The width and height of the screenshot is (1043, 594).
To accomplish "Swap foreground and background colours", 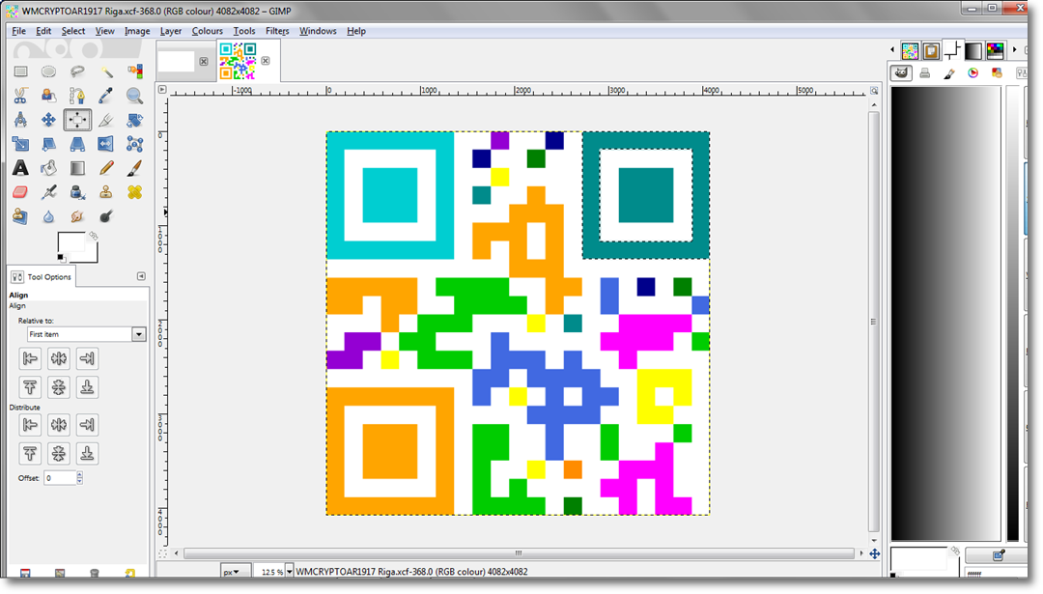I will pyautogui.click(x=94, y=236).
